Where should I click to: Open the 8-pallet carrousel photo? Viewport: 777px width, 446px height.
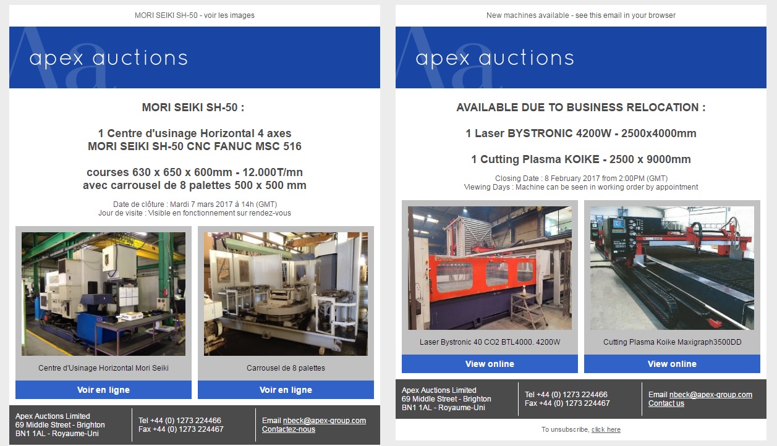pos(286,294)
